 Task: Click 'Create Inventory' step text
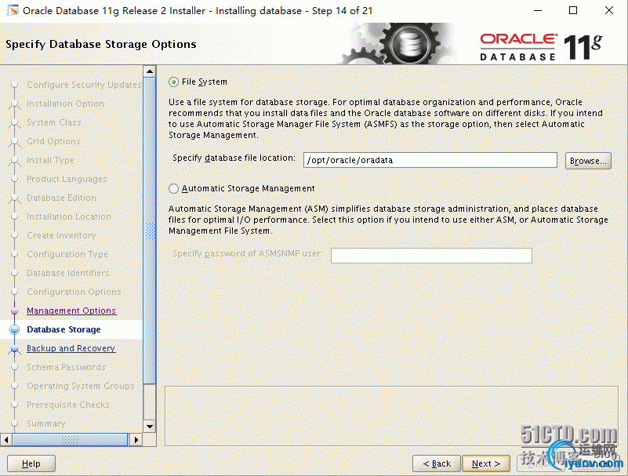[61, 235]
